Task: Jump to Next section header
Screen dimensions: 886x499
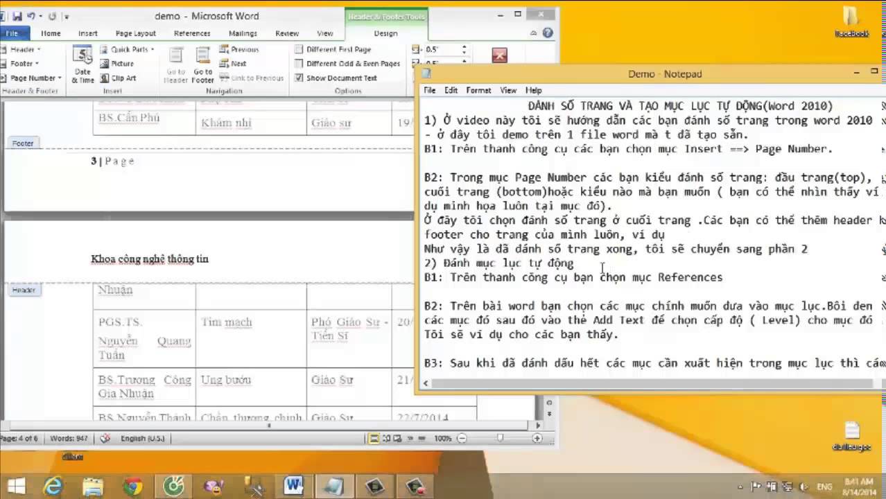Action: tap(233, 63)
